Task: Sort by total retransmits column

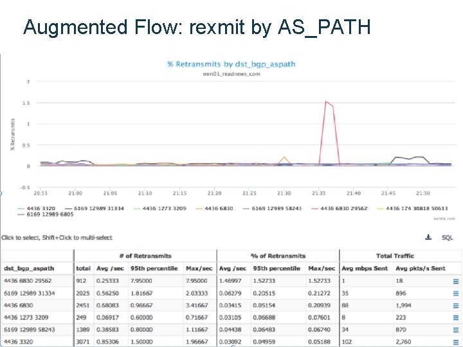Action: (83, 269)
